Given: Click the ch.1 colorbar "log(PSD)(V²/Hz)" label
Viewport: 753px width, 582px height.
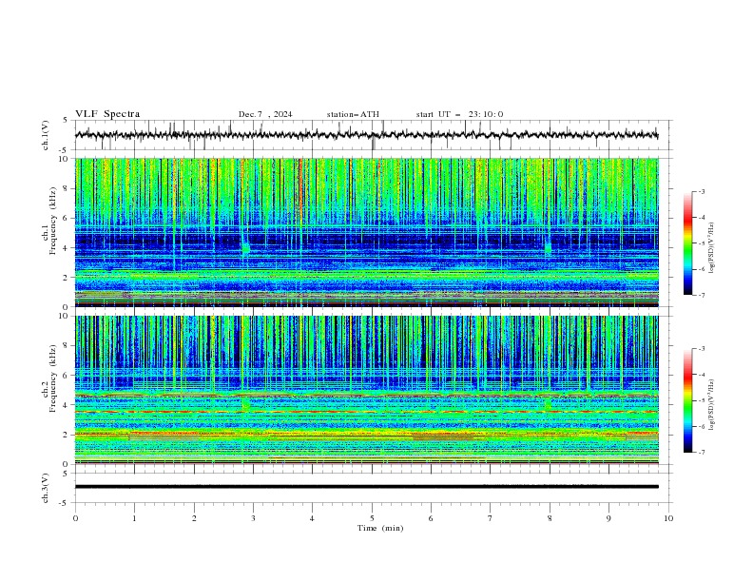Looking at the screenshot, I should [712, 248].
